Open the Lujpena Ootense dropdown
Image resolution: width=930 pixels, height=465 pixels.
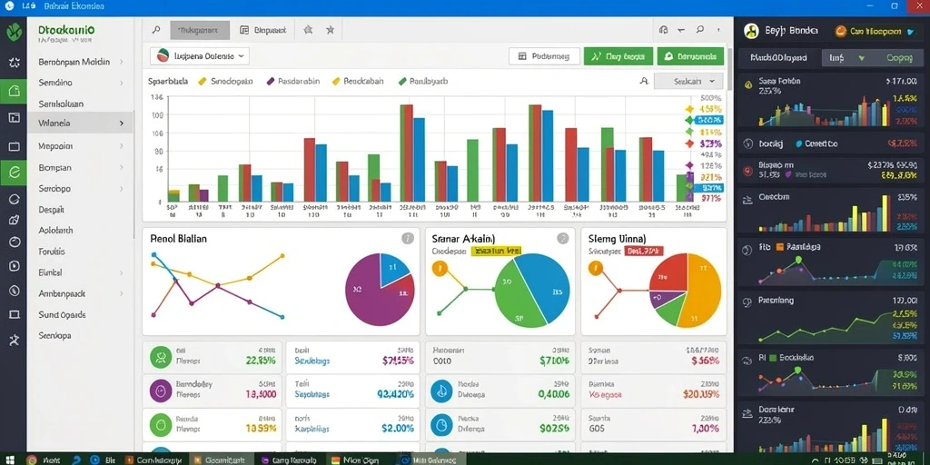click(200, 56)
